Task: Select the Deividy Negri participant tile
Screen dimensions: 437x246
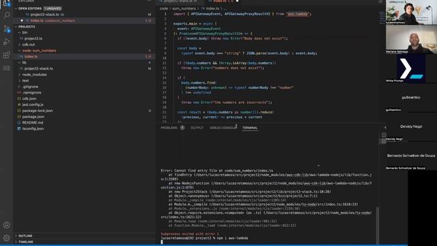Action: (x=411, y=127)
